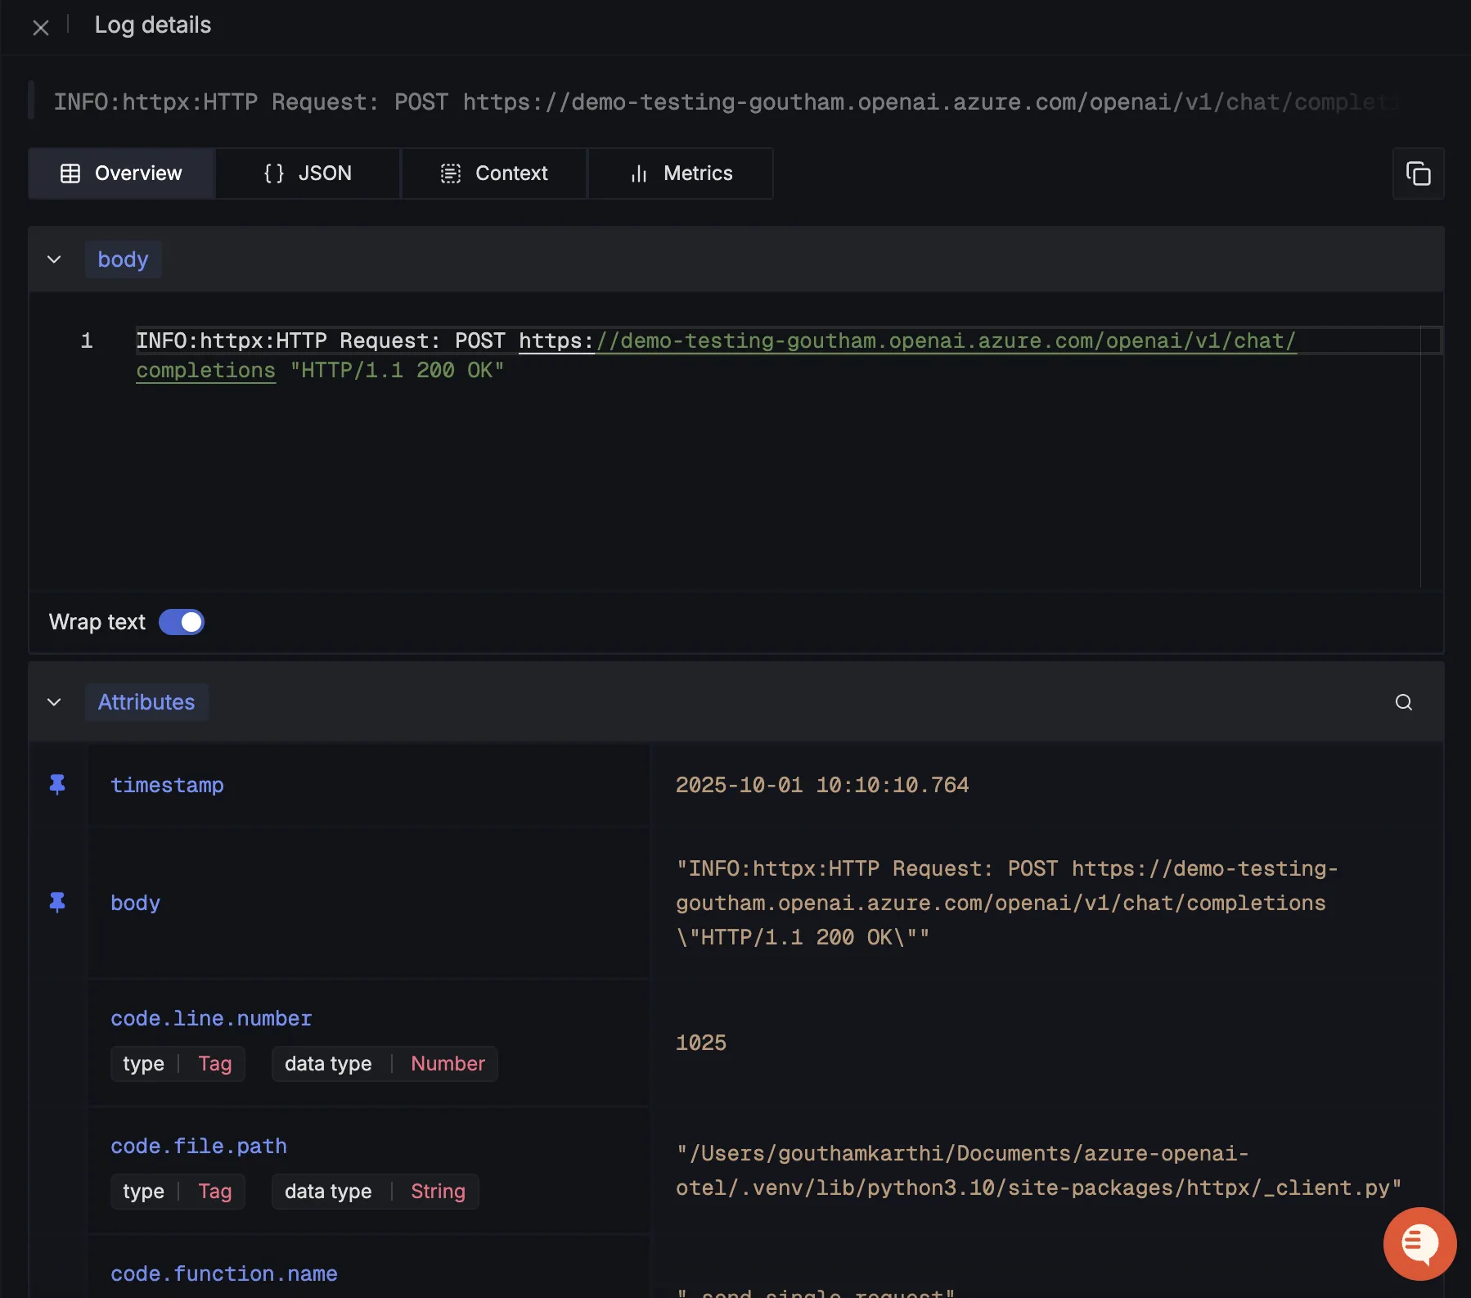The height and width of the screenshot is (1298, 1471).
Task: Close the Log details panel
Action: click(41, 28)
